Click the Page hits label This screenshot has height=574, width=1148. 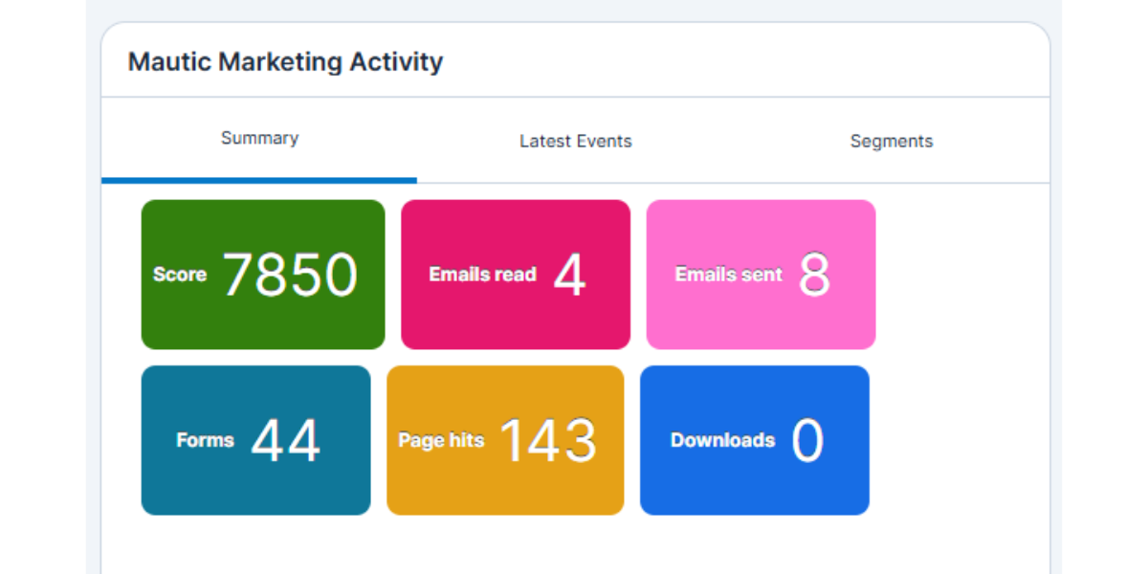click(441, 441)
